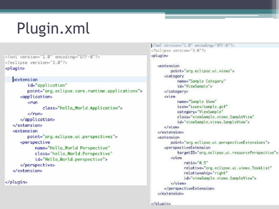Click the id="ViewSample" attribute line
Screen dimensions: 279x209
coord(195,86)
